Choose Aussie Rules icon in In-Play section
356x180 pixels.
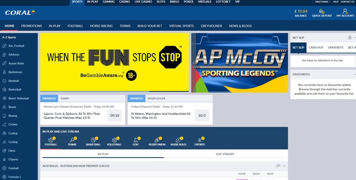[x=178, y=140]
